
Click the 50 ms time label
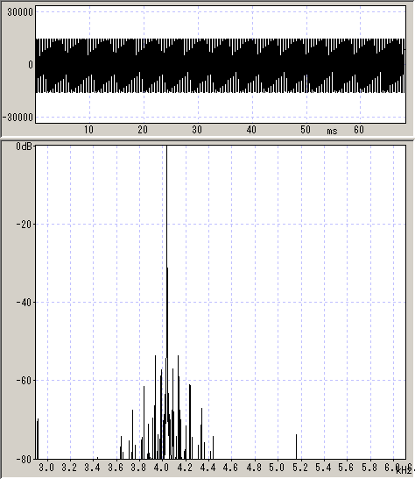pyautogui.click(x=306, y=130)
